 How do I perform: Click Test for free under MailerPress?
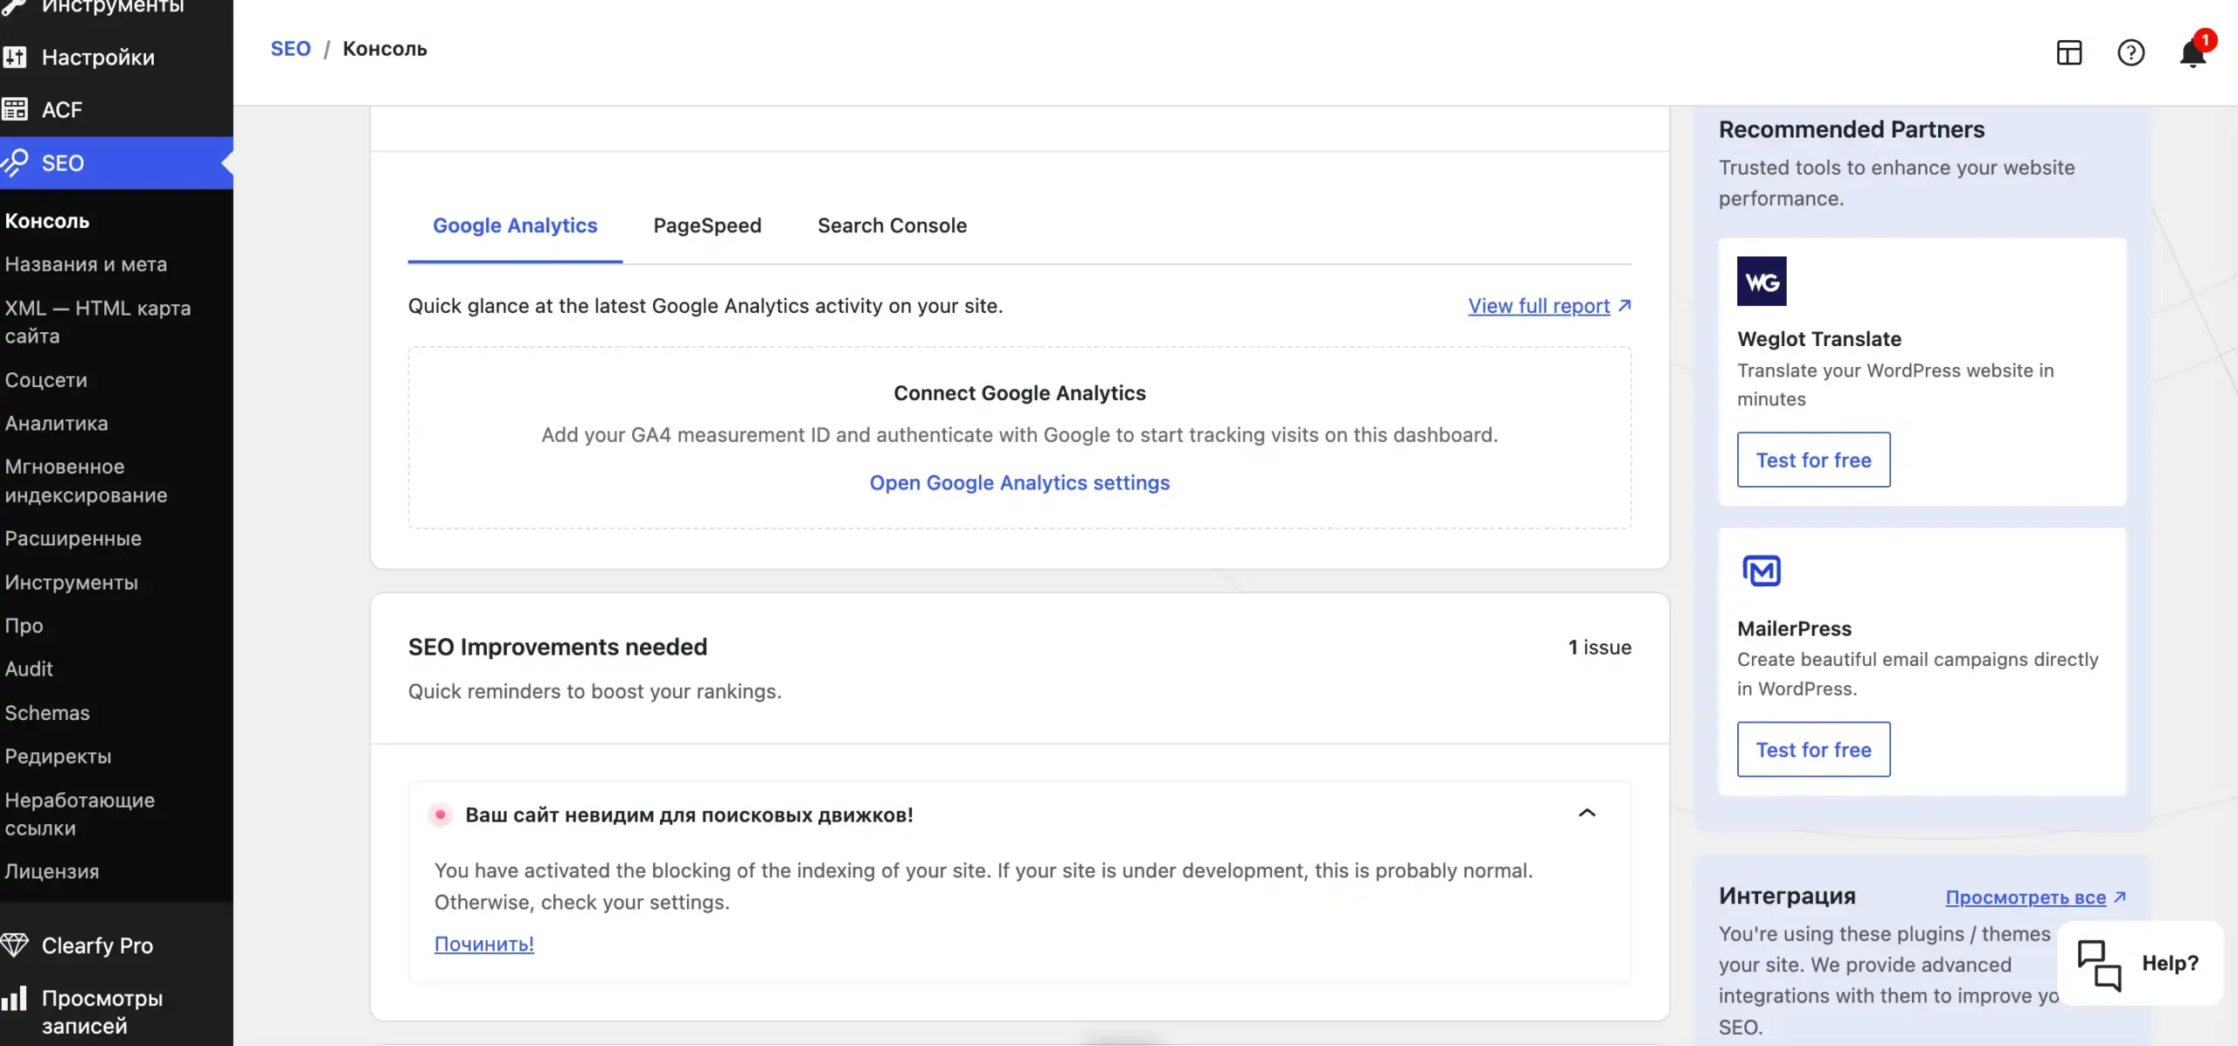coord(1813,750)
